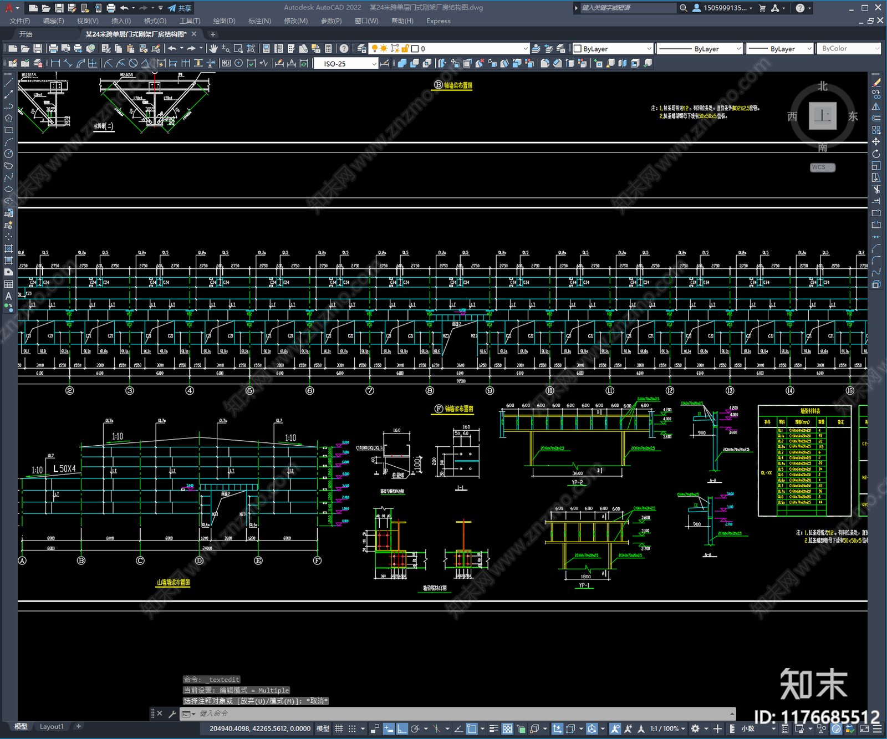Open the 1:1 / 100% annotation scale dropdown
Screen dimensions: 887x739
pyautogui.click(x=667, y=728)
